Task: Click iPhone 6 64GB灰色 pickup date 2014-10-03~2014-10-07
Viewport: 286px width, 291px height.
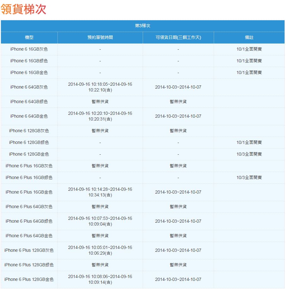Action: pyautogui.click(x=178, y=87)
